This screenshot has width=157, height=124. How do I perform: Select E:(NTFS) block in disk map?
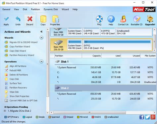(108, 32)
